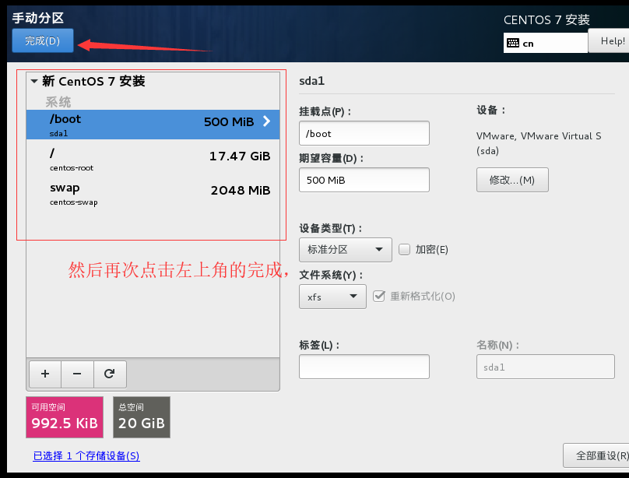Open the Help! panel
Screen dimensions: 629x478
click(x=612, y=40)
